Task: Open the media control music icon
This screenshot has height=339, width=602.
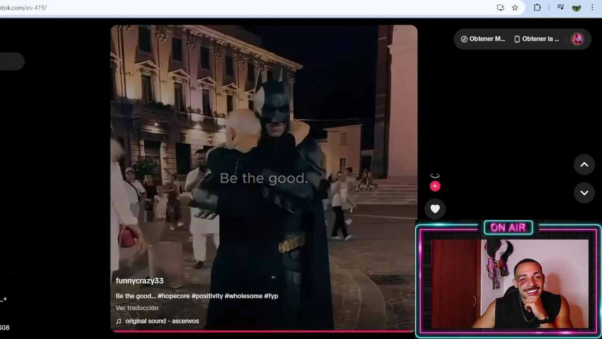Action: 561,8
